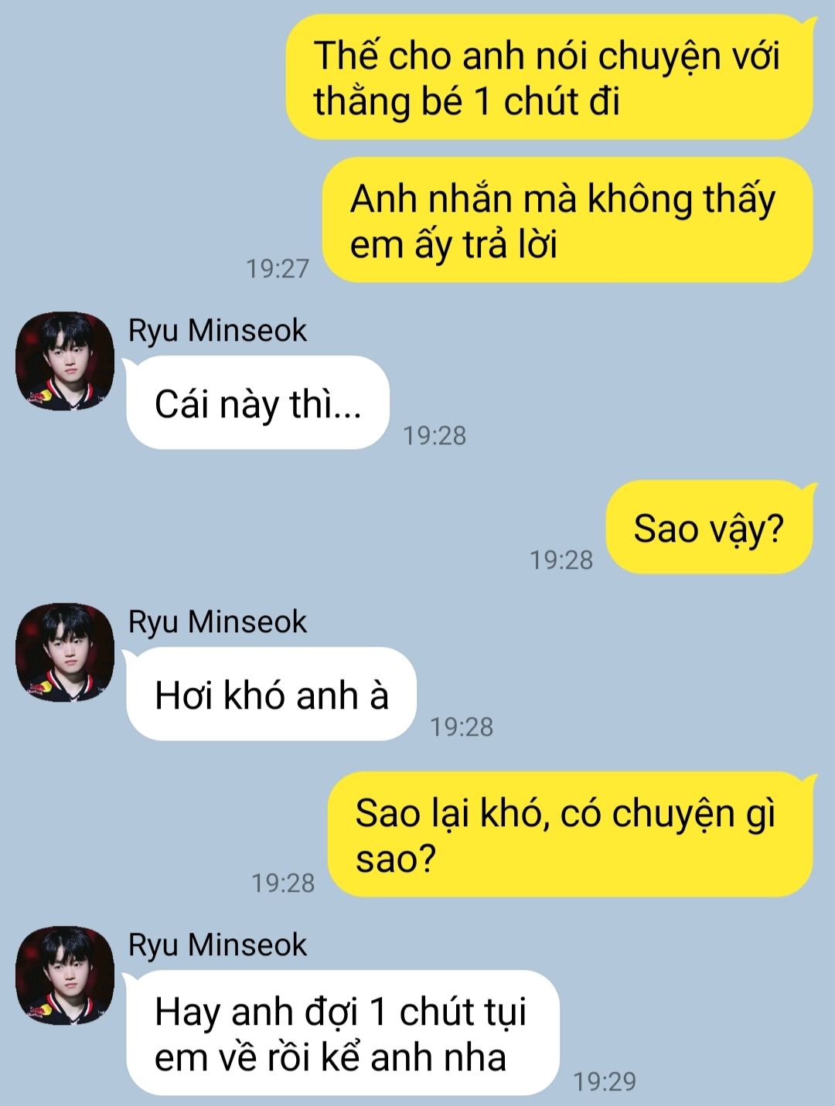Tap the Ryu Minseok name above "Cái này thì..."
The width and height of the screenshot is (835, 1106).
click(217, 331)
